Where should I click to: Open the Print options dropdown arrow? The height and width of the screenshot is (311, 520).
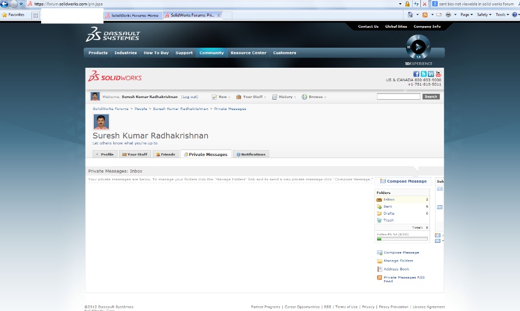point(455,15)
